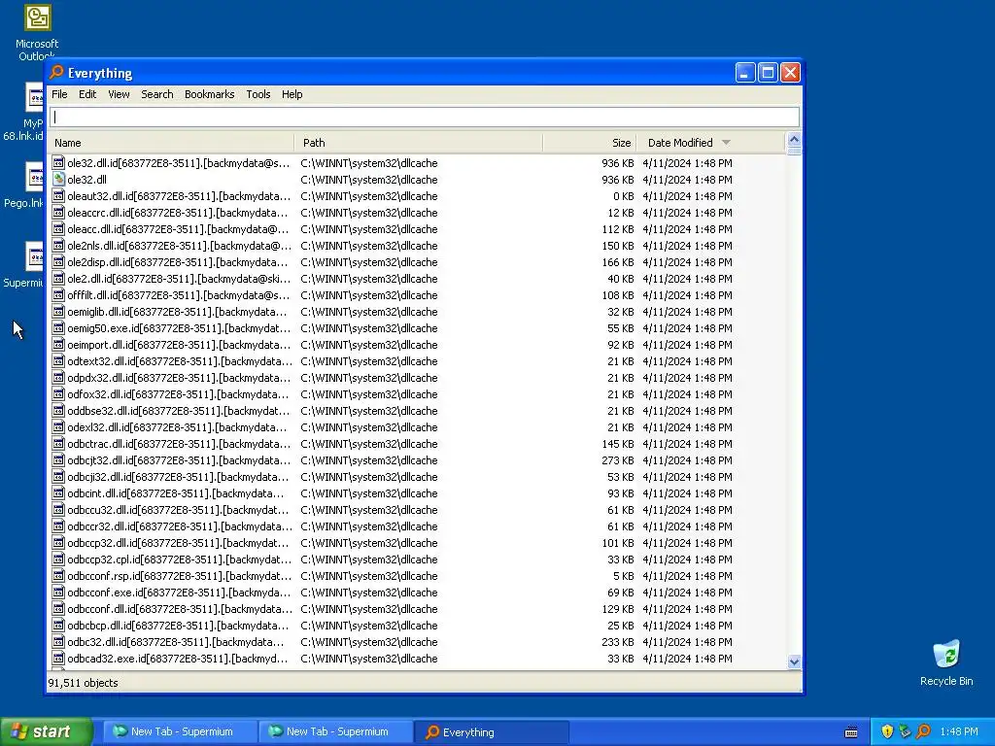Select the odexl32.dll.id file icon
The image size is (995, 746).
pos(58,427)
